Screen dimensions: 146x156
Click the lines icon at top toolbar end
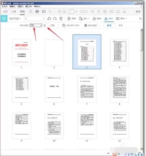coord(124,11)
